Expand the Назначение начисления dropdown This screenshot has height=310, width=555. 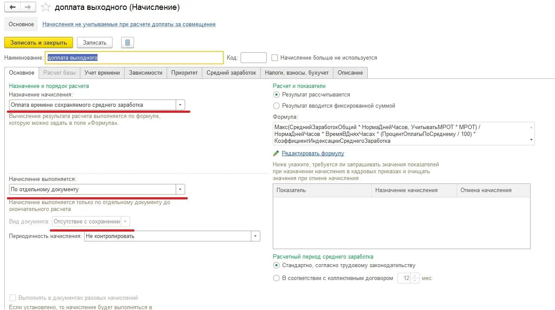point(180,105)
